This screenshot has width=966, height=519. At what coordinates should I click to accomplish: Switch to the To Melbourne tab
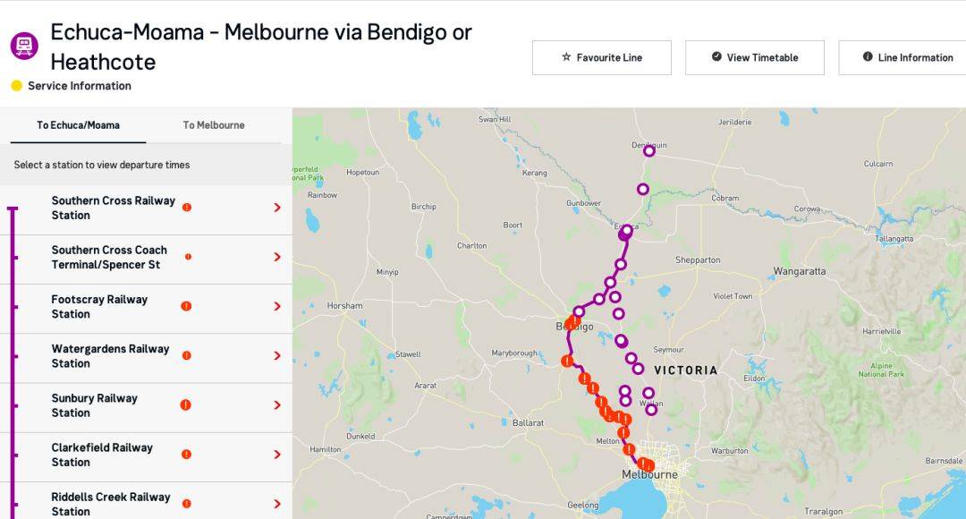coord(214,125)
